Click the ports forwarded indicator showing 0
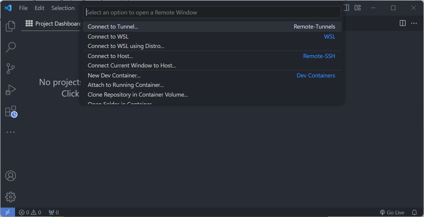Viewport: 424px width, 217px height. (x=54, y=212)
